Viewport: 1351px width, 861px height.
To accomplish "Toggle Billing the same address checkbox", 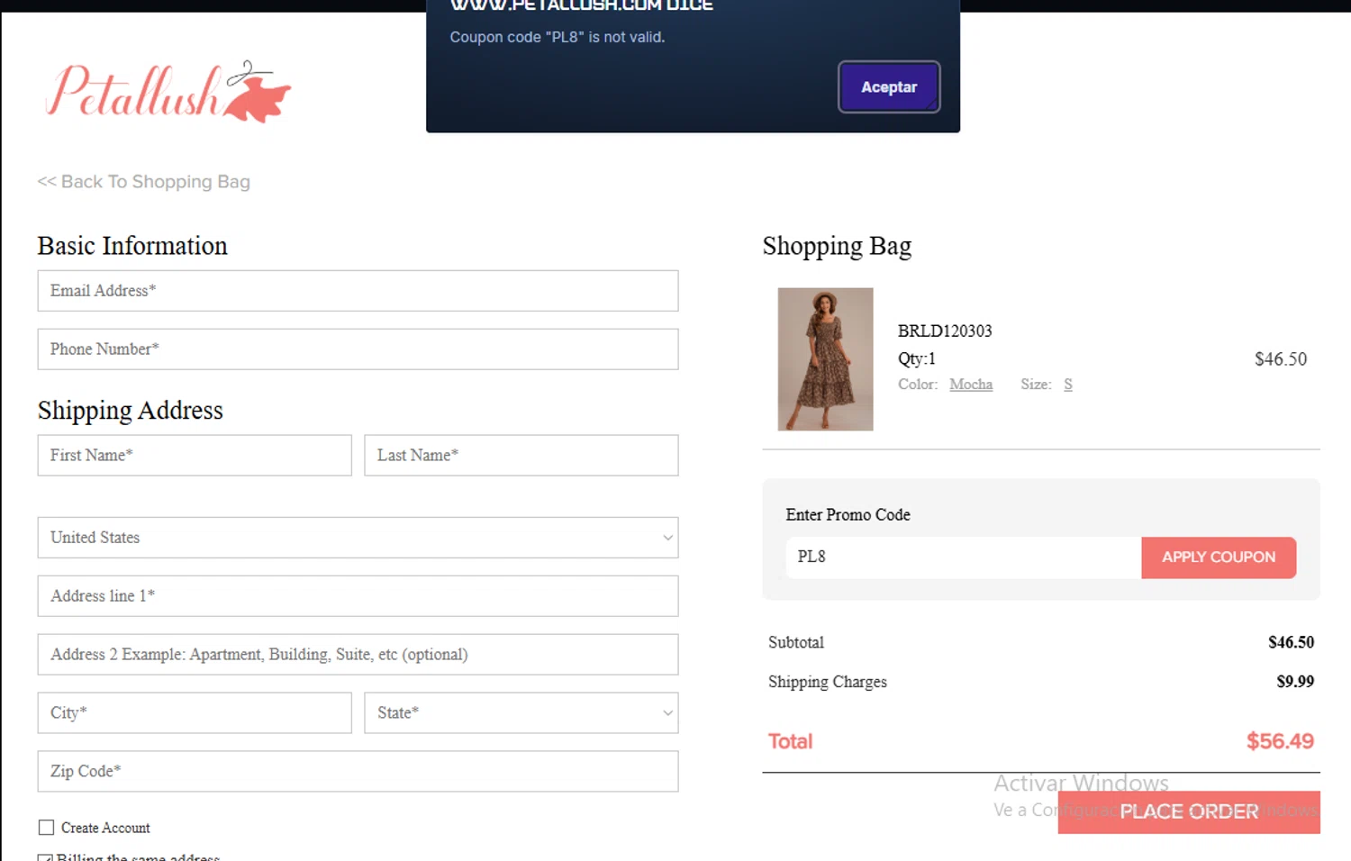I will (x=46, y=856).
